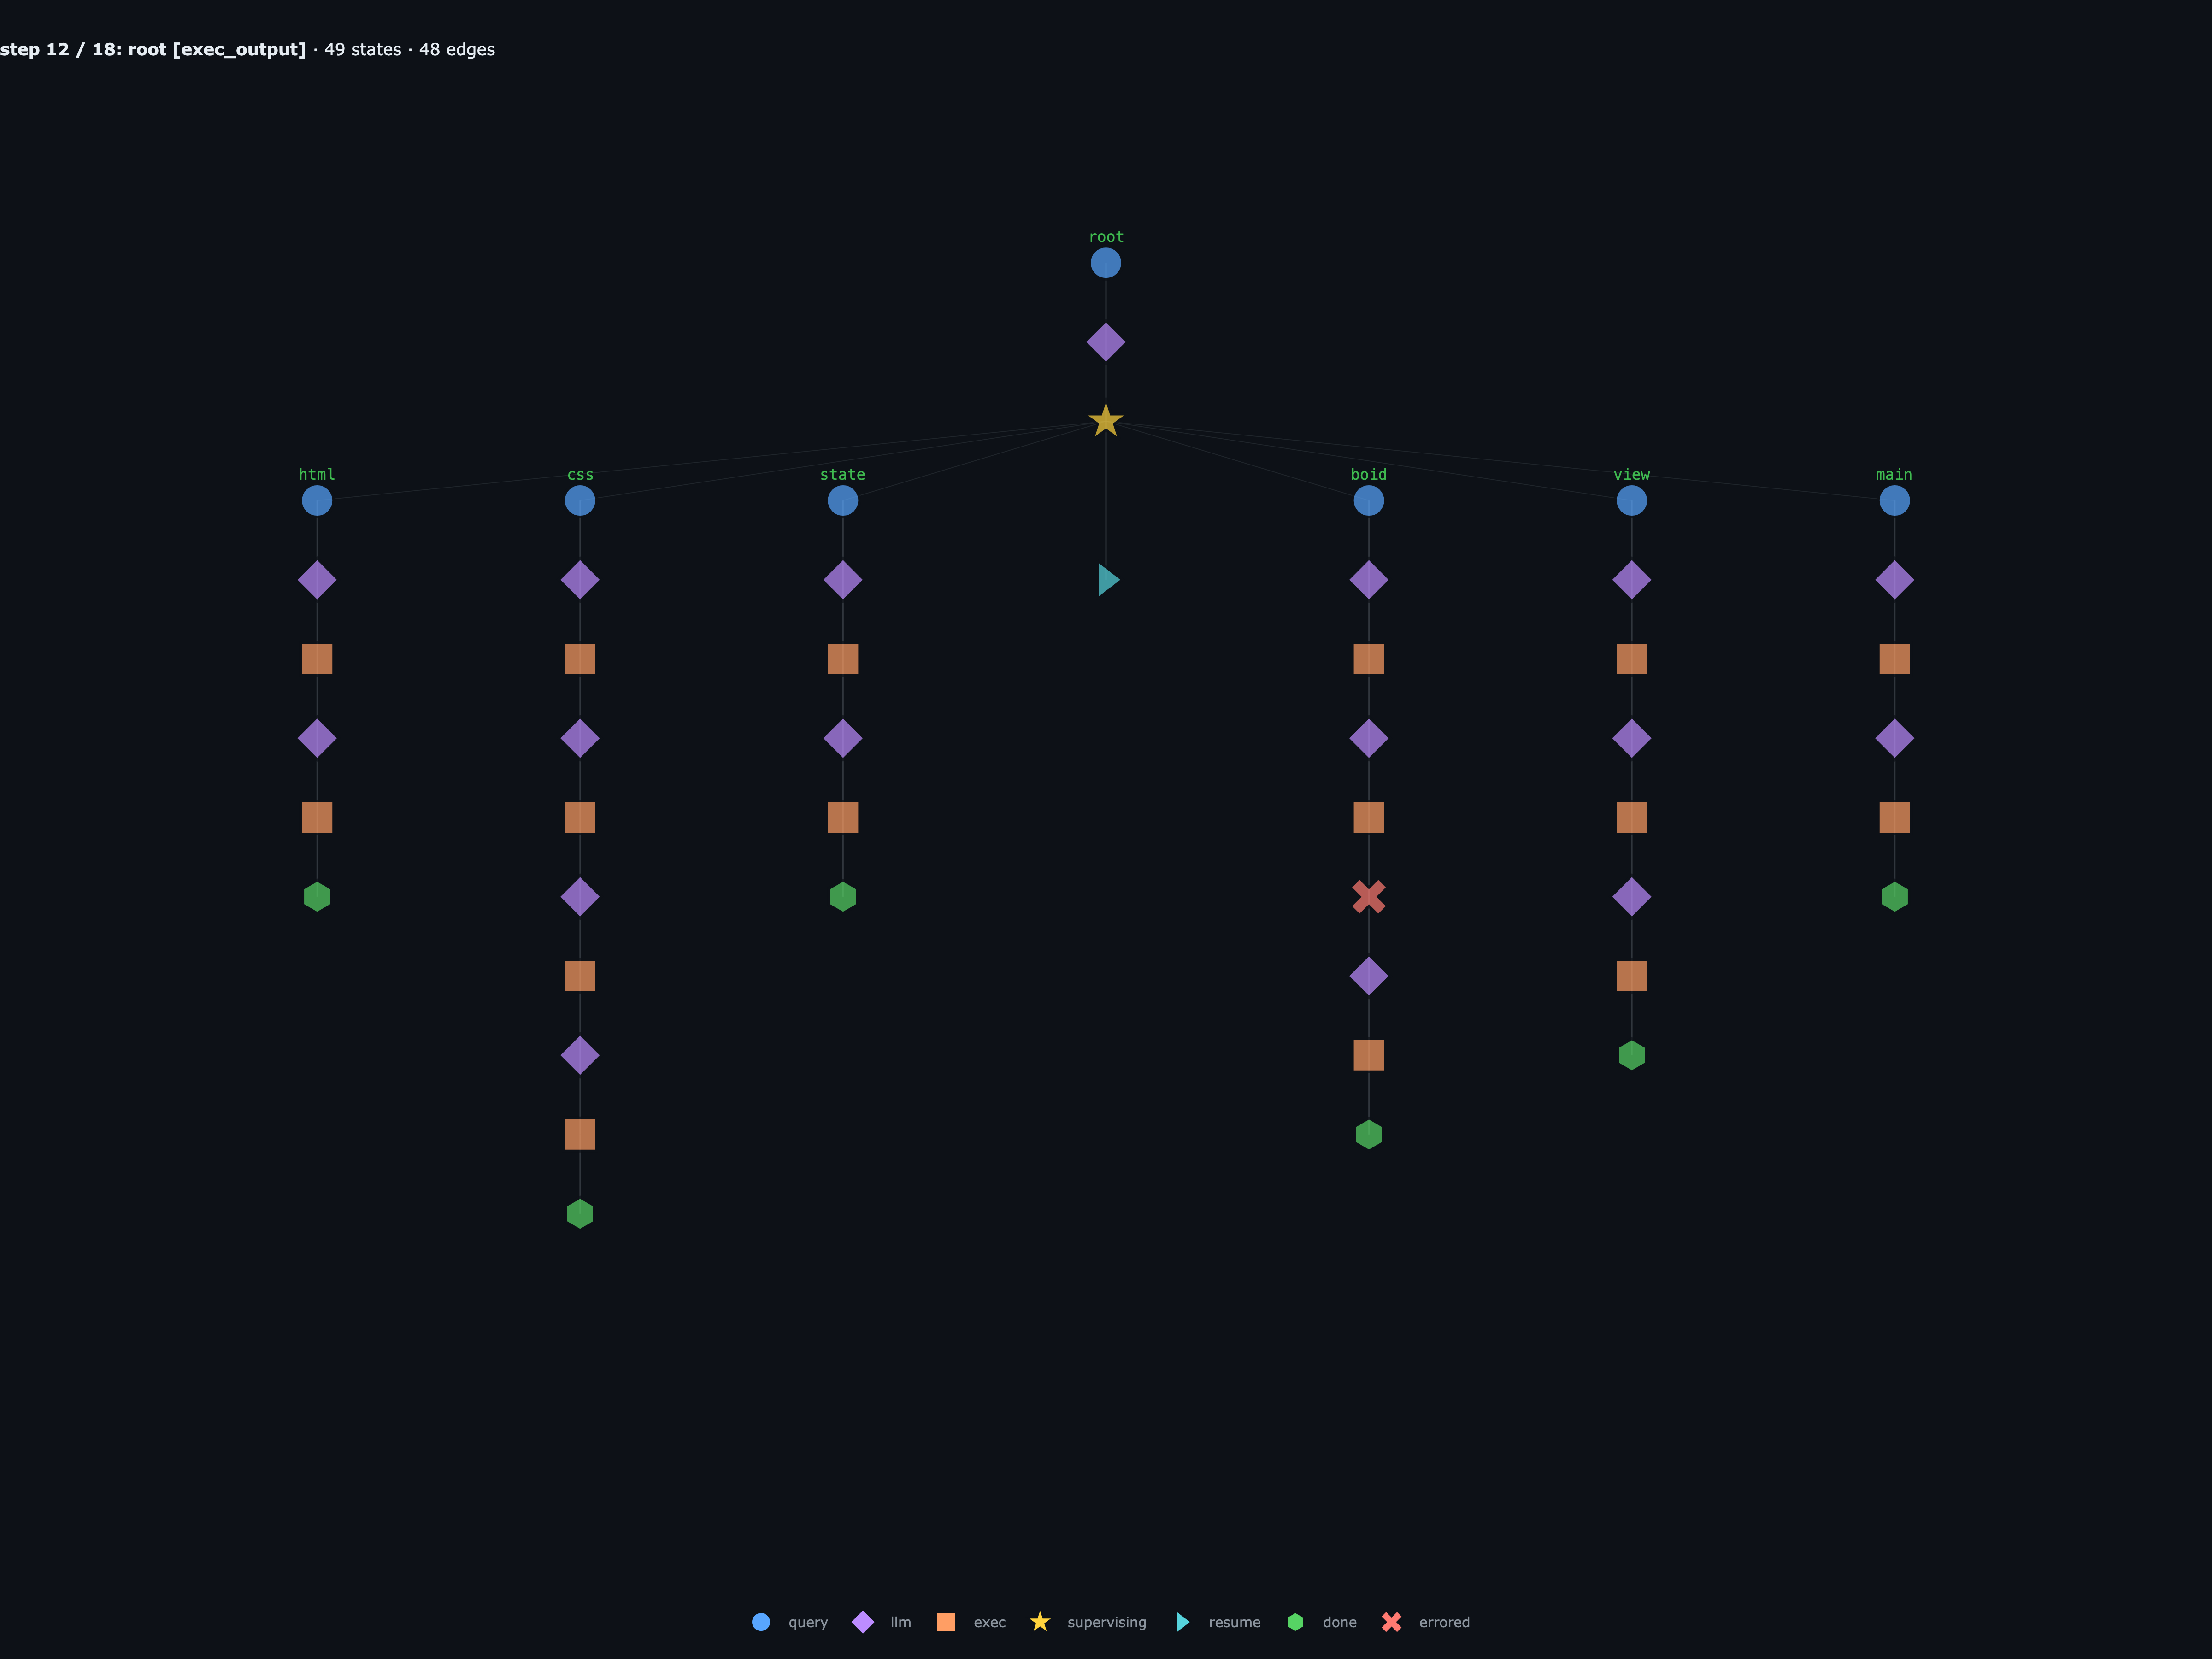Viewport: 2212px width, 1659px height.
Task: Click the 'root' node label
Action: pos(1106,237)
